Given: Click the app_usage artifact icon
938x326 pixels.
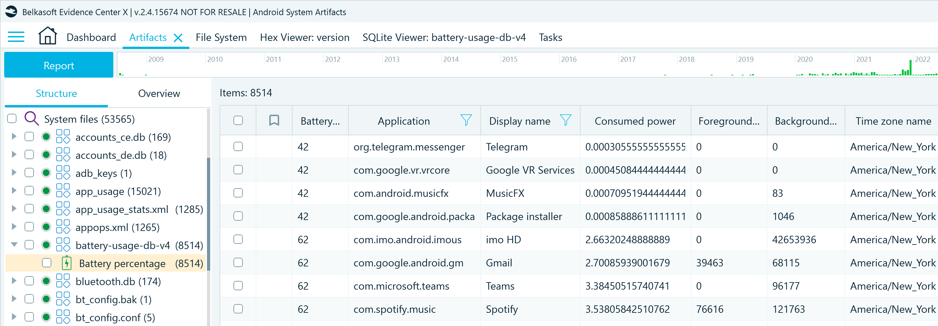Looking at the screenshot, I should coord(63,191).
